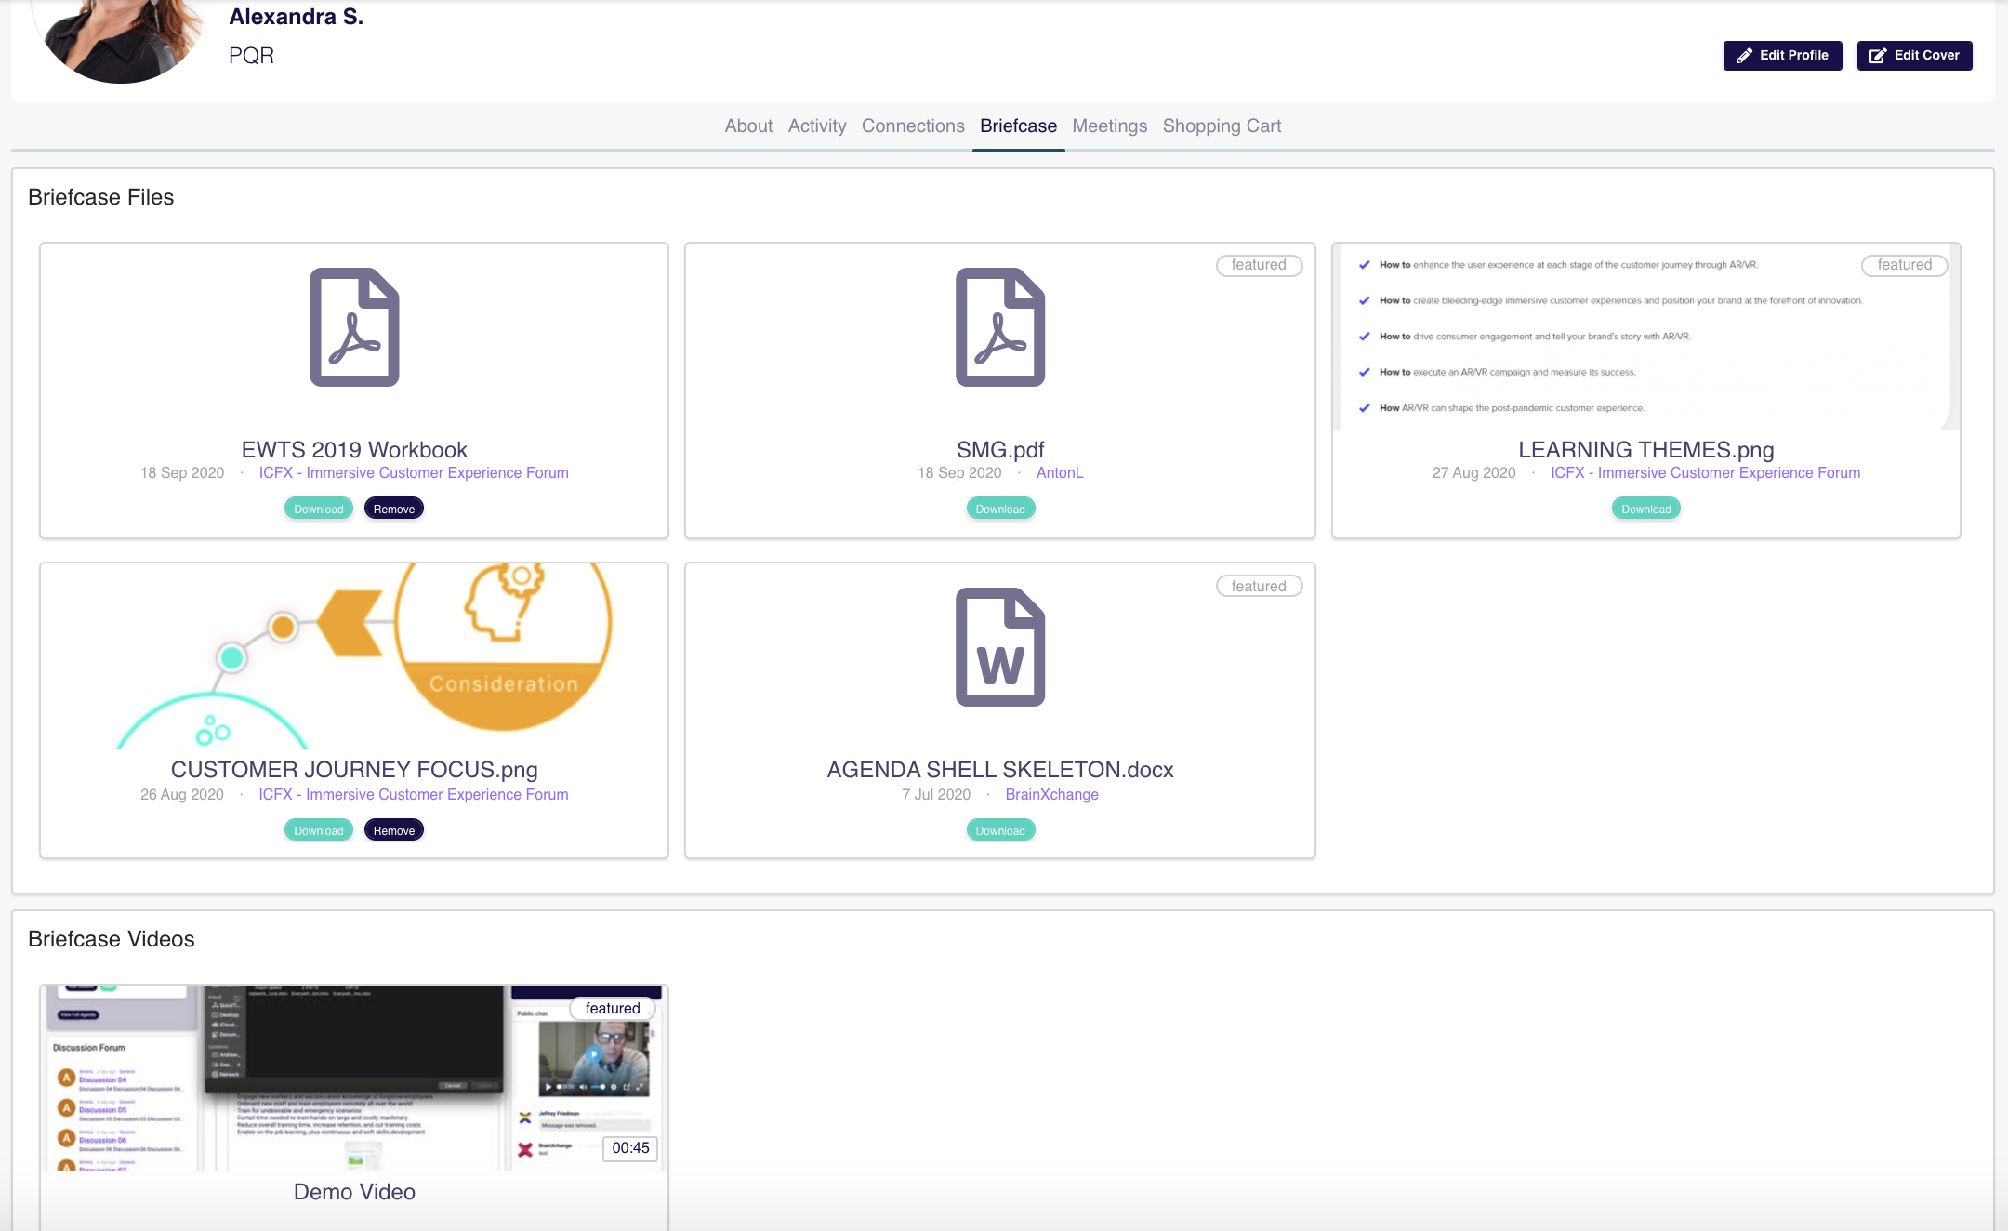The image size is (2008, 1231).
Task: Click the Alexandra S. name heading
Action: click(x=296, y=17)
